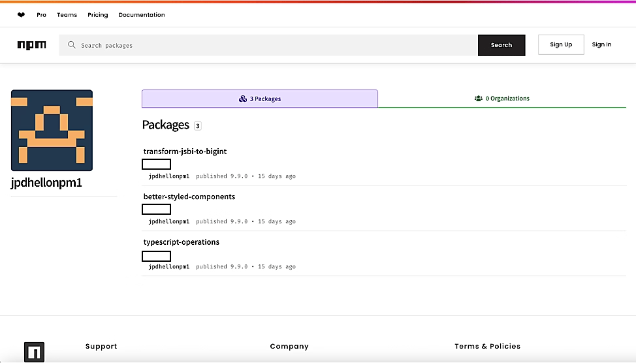Click the magnifying glass search icon

(x=71, y=44)
